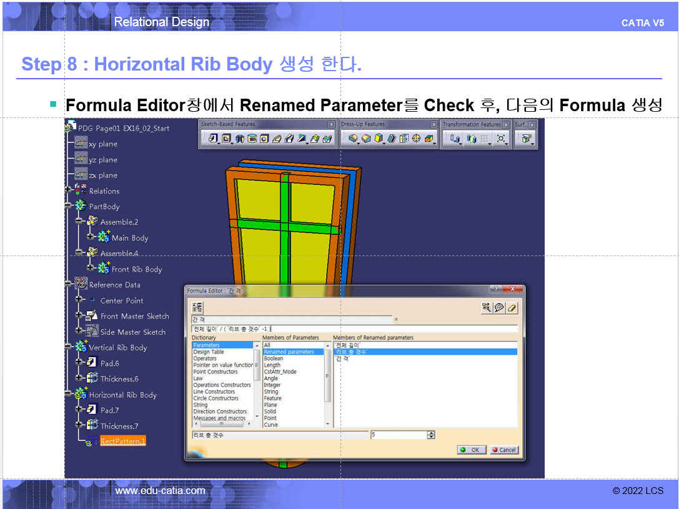
Task: Click the Thread/Tap icon in Dress-Up Features
Action: click(416, 139)
